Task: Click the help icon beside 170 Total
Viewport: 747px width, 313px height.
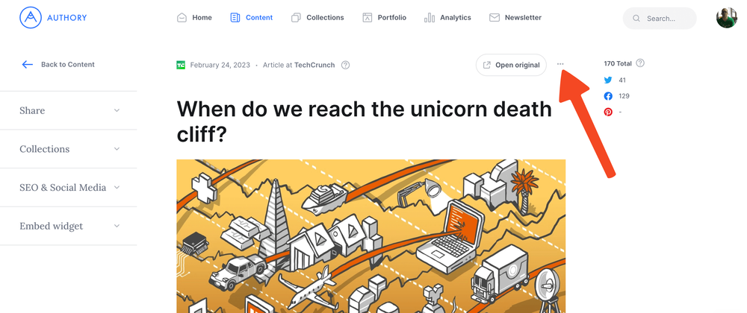Action: pyautogui.click(x=640, y=63)
